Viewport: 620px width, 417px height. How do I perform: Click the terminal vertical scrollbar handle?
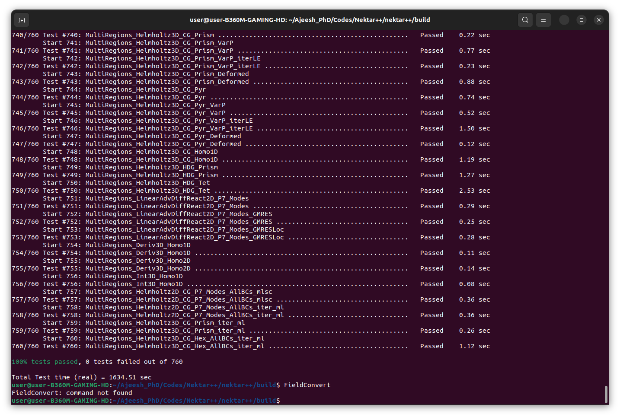606,394
